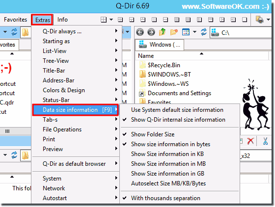Select four vertical columns layout
The image size is (275, 207).
point(177,20)
